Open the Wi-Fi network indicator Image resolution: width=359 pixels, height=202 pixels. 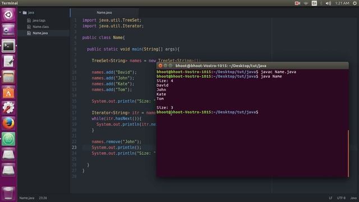[x=306, y=3]
